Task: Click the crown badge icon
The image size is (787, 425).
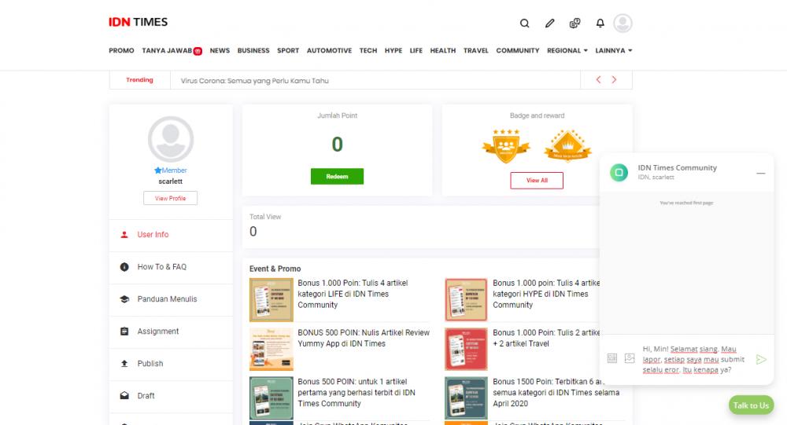Action: [x=567, y=145]
